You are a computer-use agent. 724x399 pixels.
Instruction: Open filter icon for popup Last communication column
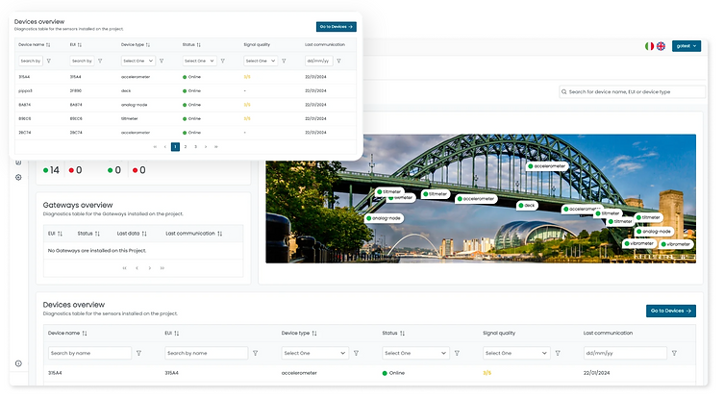(x=338, y=61)
